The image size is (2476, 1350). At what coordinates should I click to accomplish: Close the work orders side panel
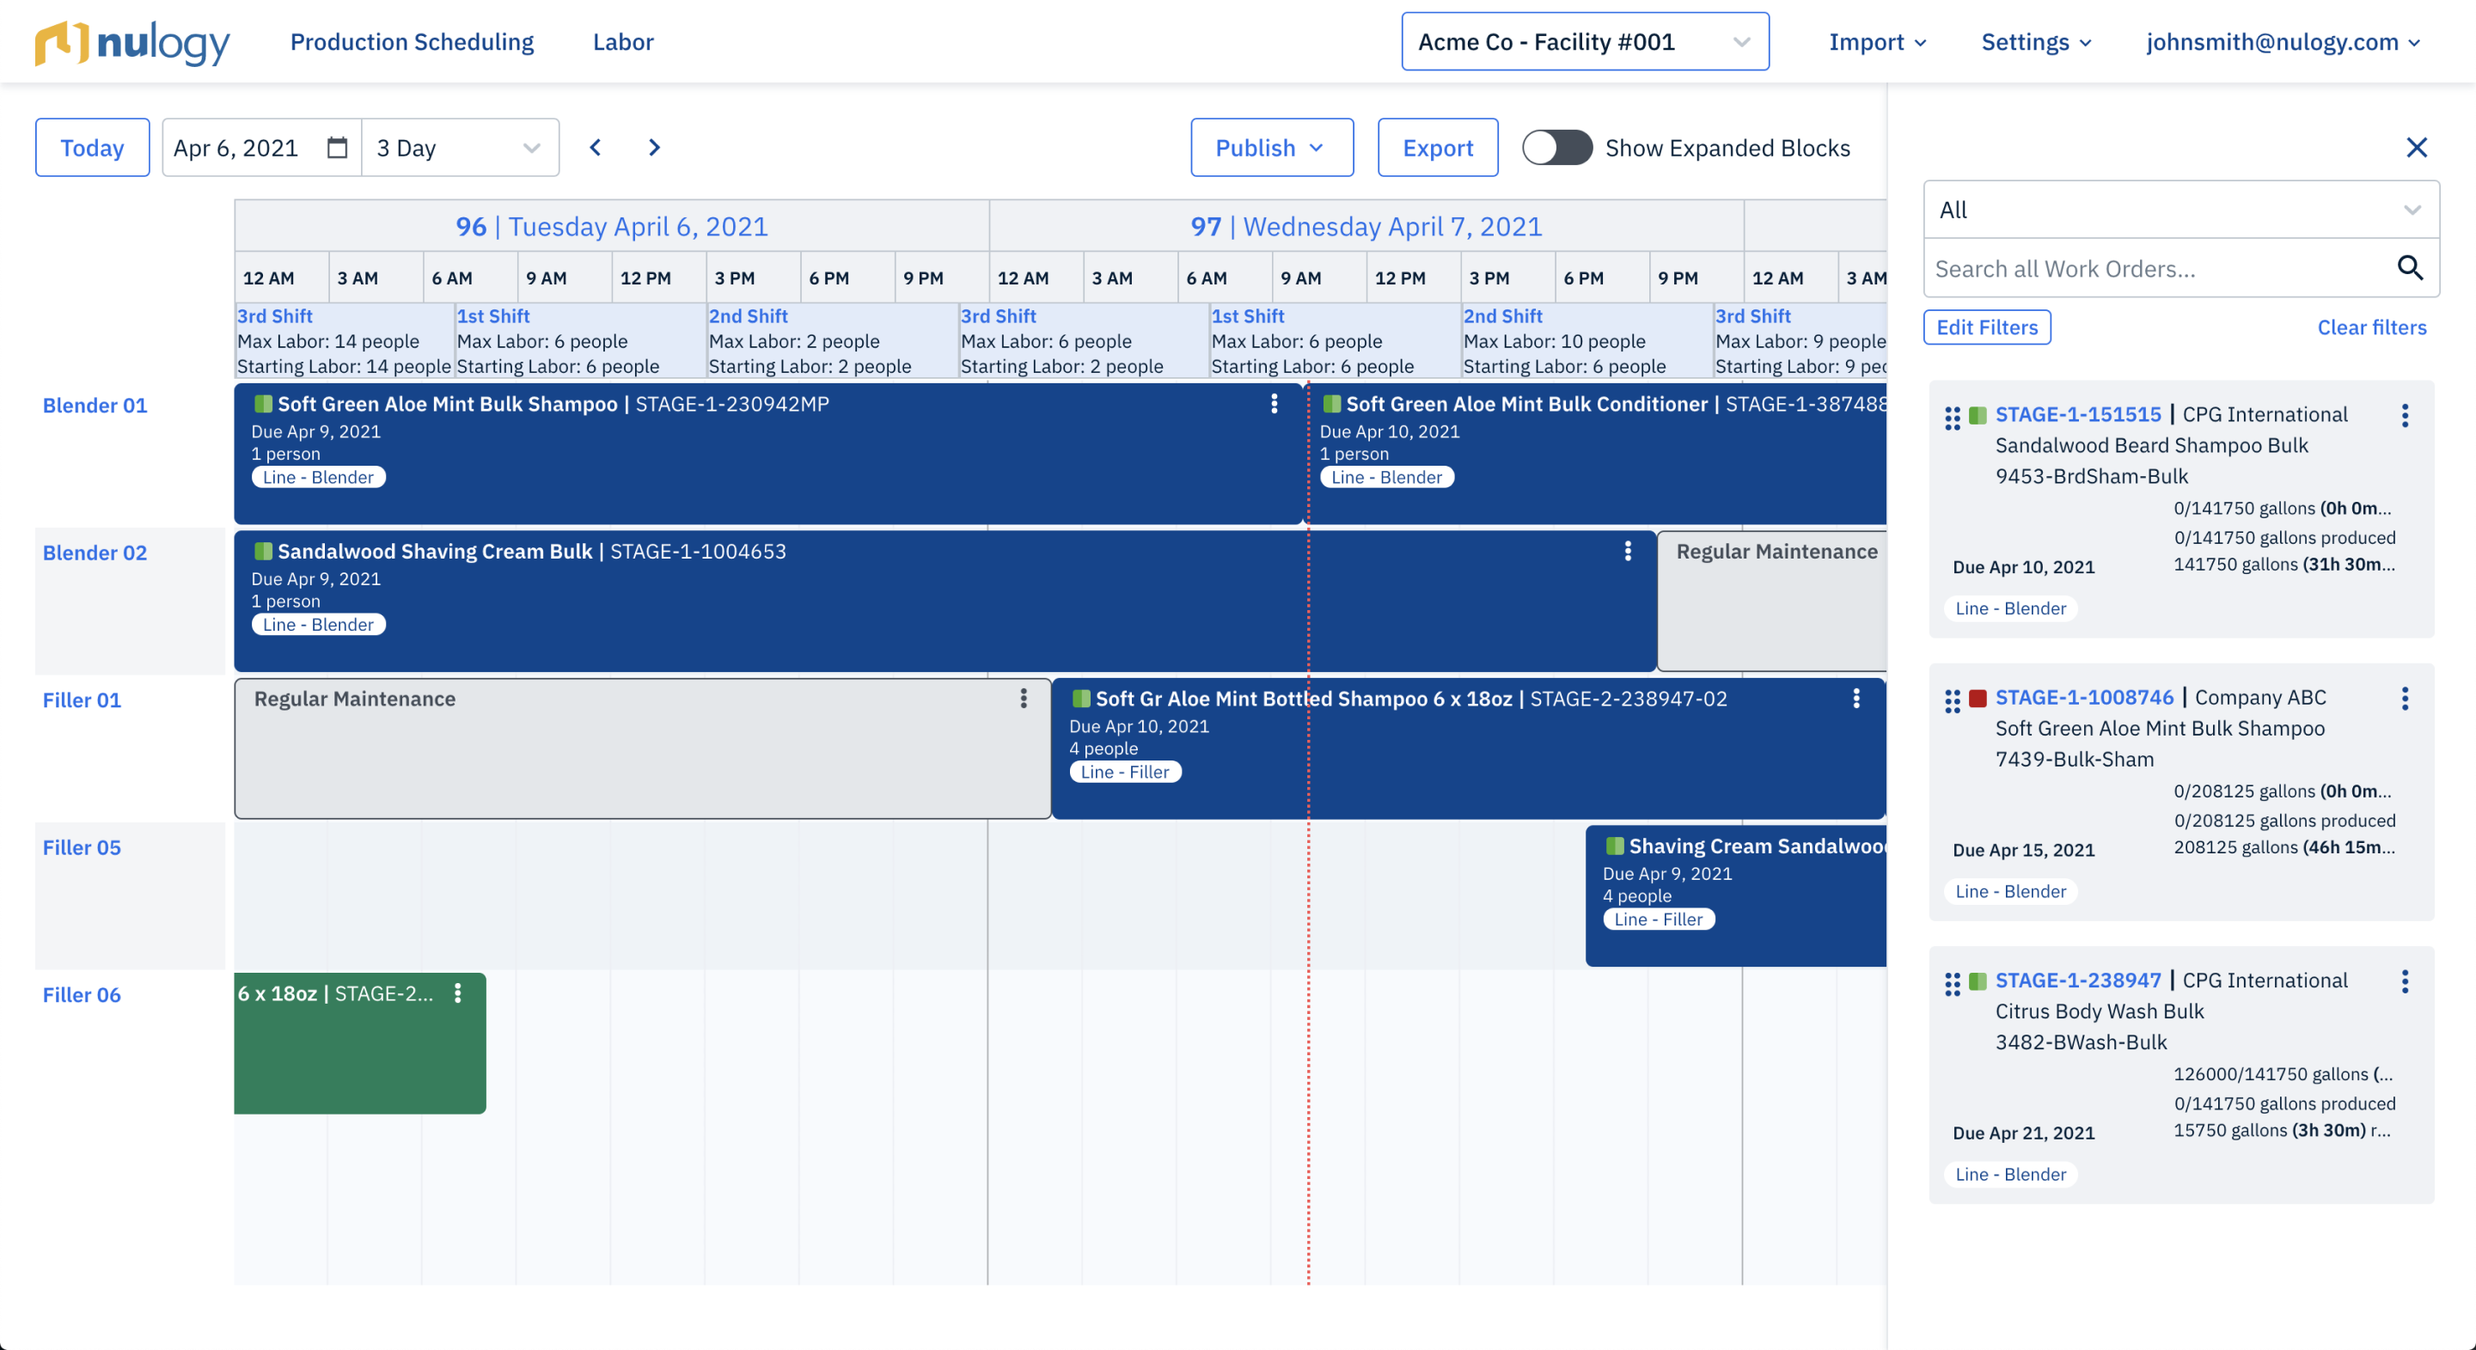tap(2417, 148)
